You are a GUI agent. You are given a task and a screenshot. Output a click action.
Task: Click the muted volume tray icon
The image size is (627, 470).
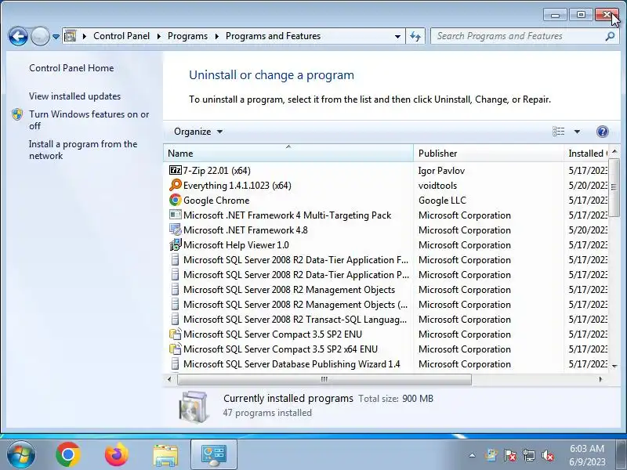548,455
